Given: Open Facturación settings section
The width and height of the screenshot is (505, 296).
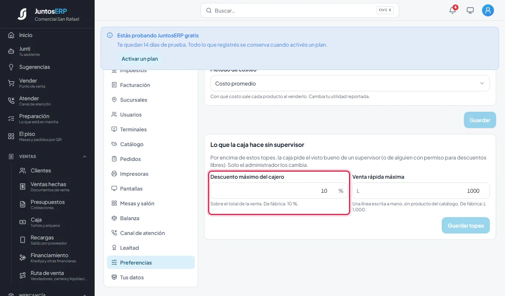Looking at the screenshot, I should (x=151, y=85).
